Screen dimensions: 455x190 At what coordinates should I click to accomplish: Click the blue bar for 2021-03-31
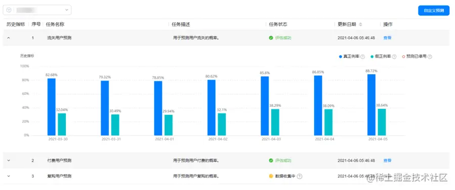[x=105, y=108]
